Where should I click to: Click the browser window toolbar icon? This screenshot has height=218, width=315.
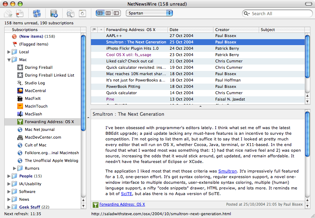82,14
